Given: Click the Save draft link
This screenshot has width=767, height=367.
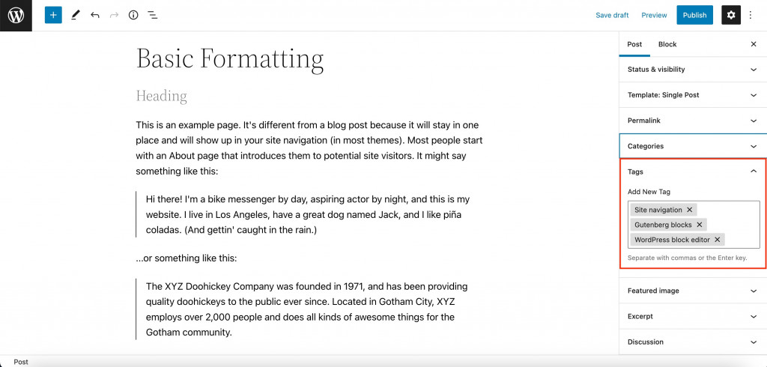Looking at the screenshot, I should (x=612, y=15).
